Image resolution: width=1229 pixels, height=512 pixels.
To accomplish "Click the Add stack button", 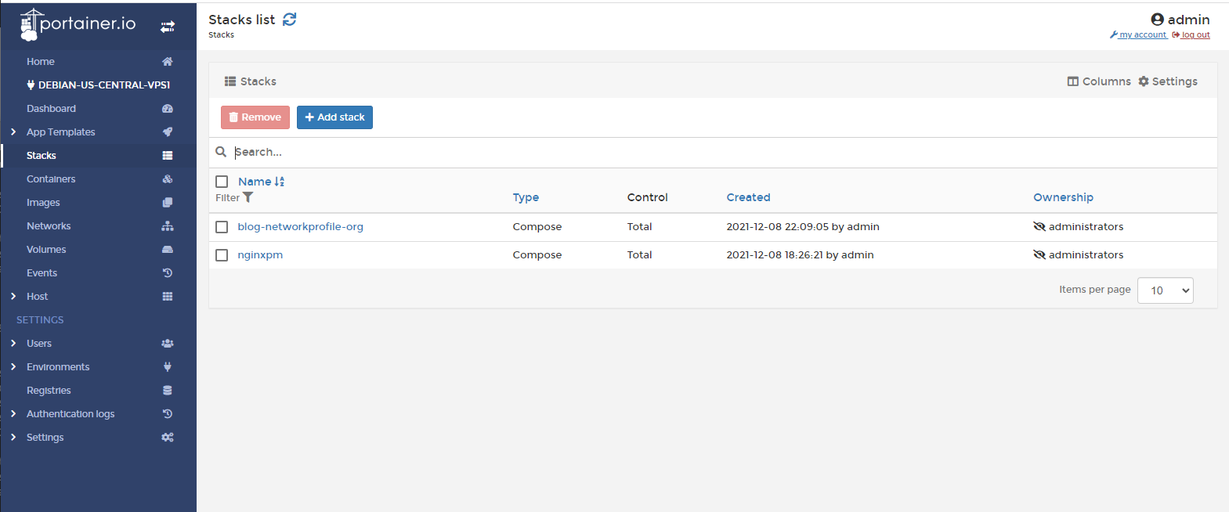I will pos(334,117).
